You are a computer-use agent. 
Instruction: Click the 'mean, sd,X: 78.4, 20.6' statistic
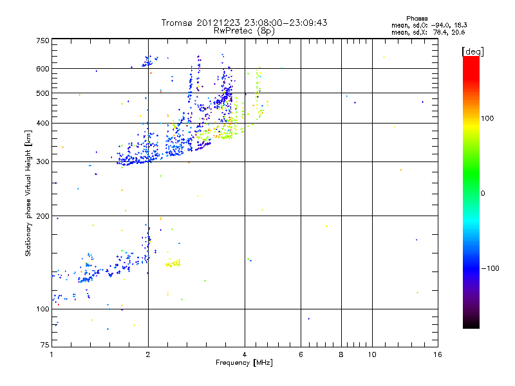pyautogui.click(x=428, y=32)
